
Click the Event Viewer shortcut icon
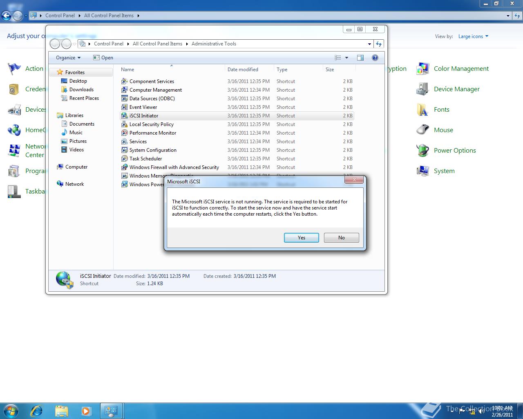click(124, 107)
